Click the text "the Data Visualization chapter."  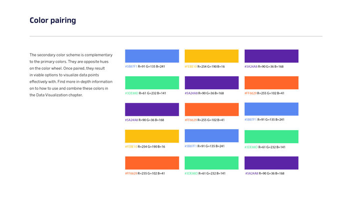tap(56, 95)
